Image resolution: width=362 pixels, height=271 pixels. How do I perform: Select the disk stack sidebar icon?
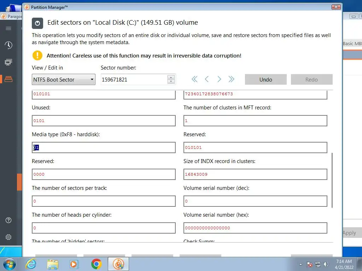(8, 79)
